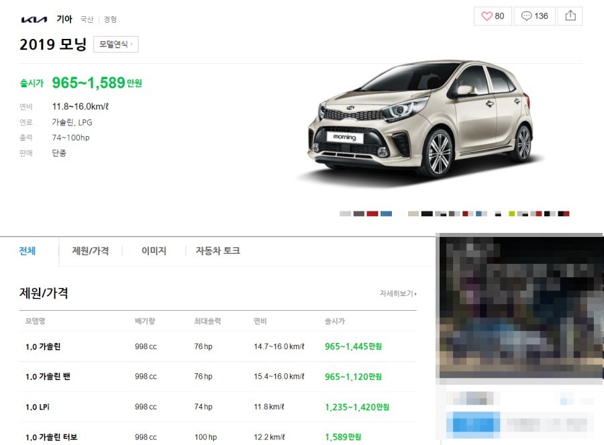
Task: Click the 배기량 column header
Action: coord(145,321)
